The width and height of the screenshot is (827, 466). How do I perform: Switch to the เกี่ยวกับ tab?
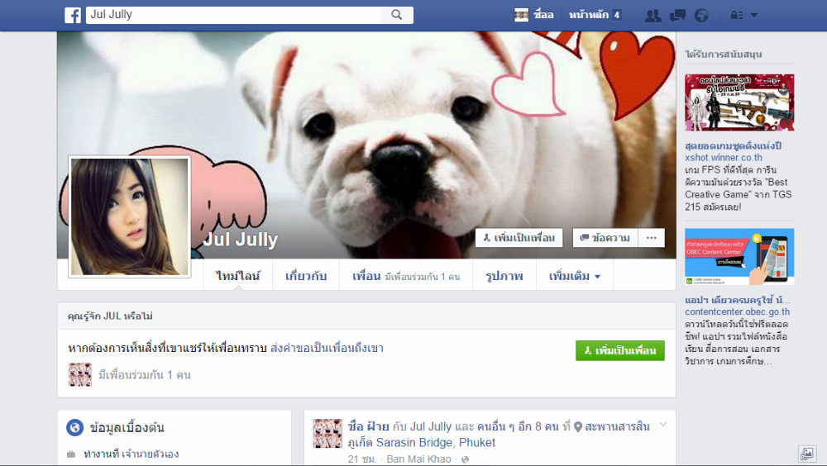point(306,276)
